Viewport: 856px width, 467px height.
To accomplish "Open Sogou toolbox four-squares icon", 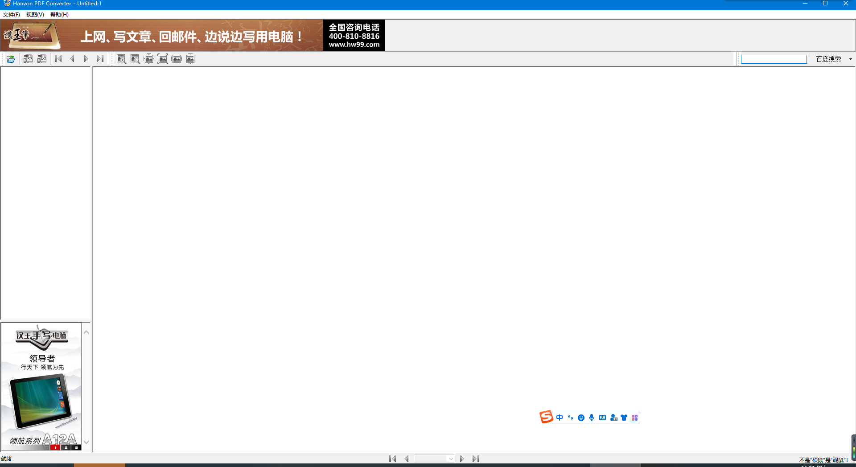I will [x=634, y=418].
